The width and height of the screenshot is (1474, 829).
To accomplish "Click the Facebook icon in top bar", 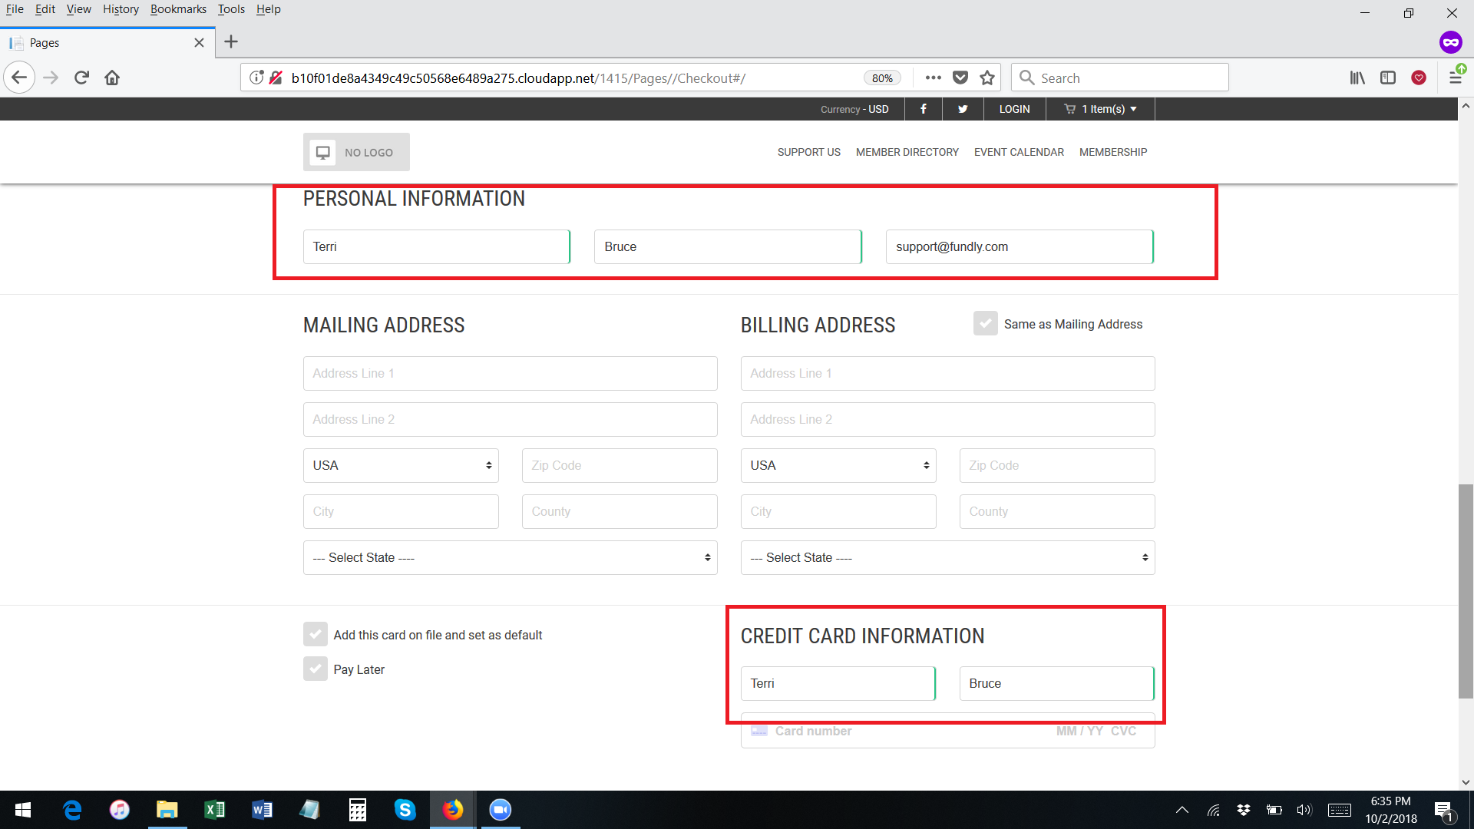I will click(x=923, y=109).
